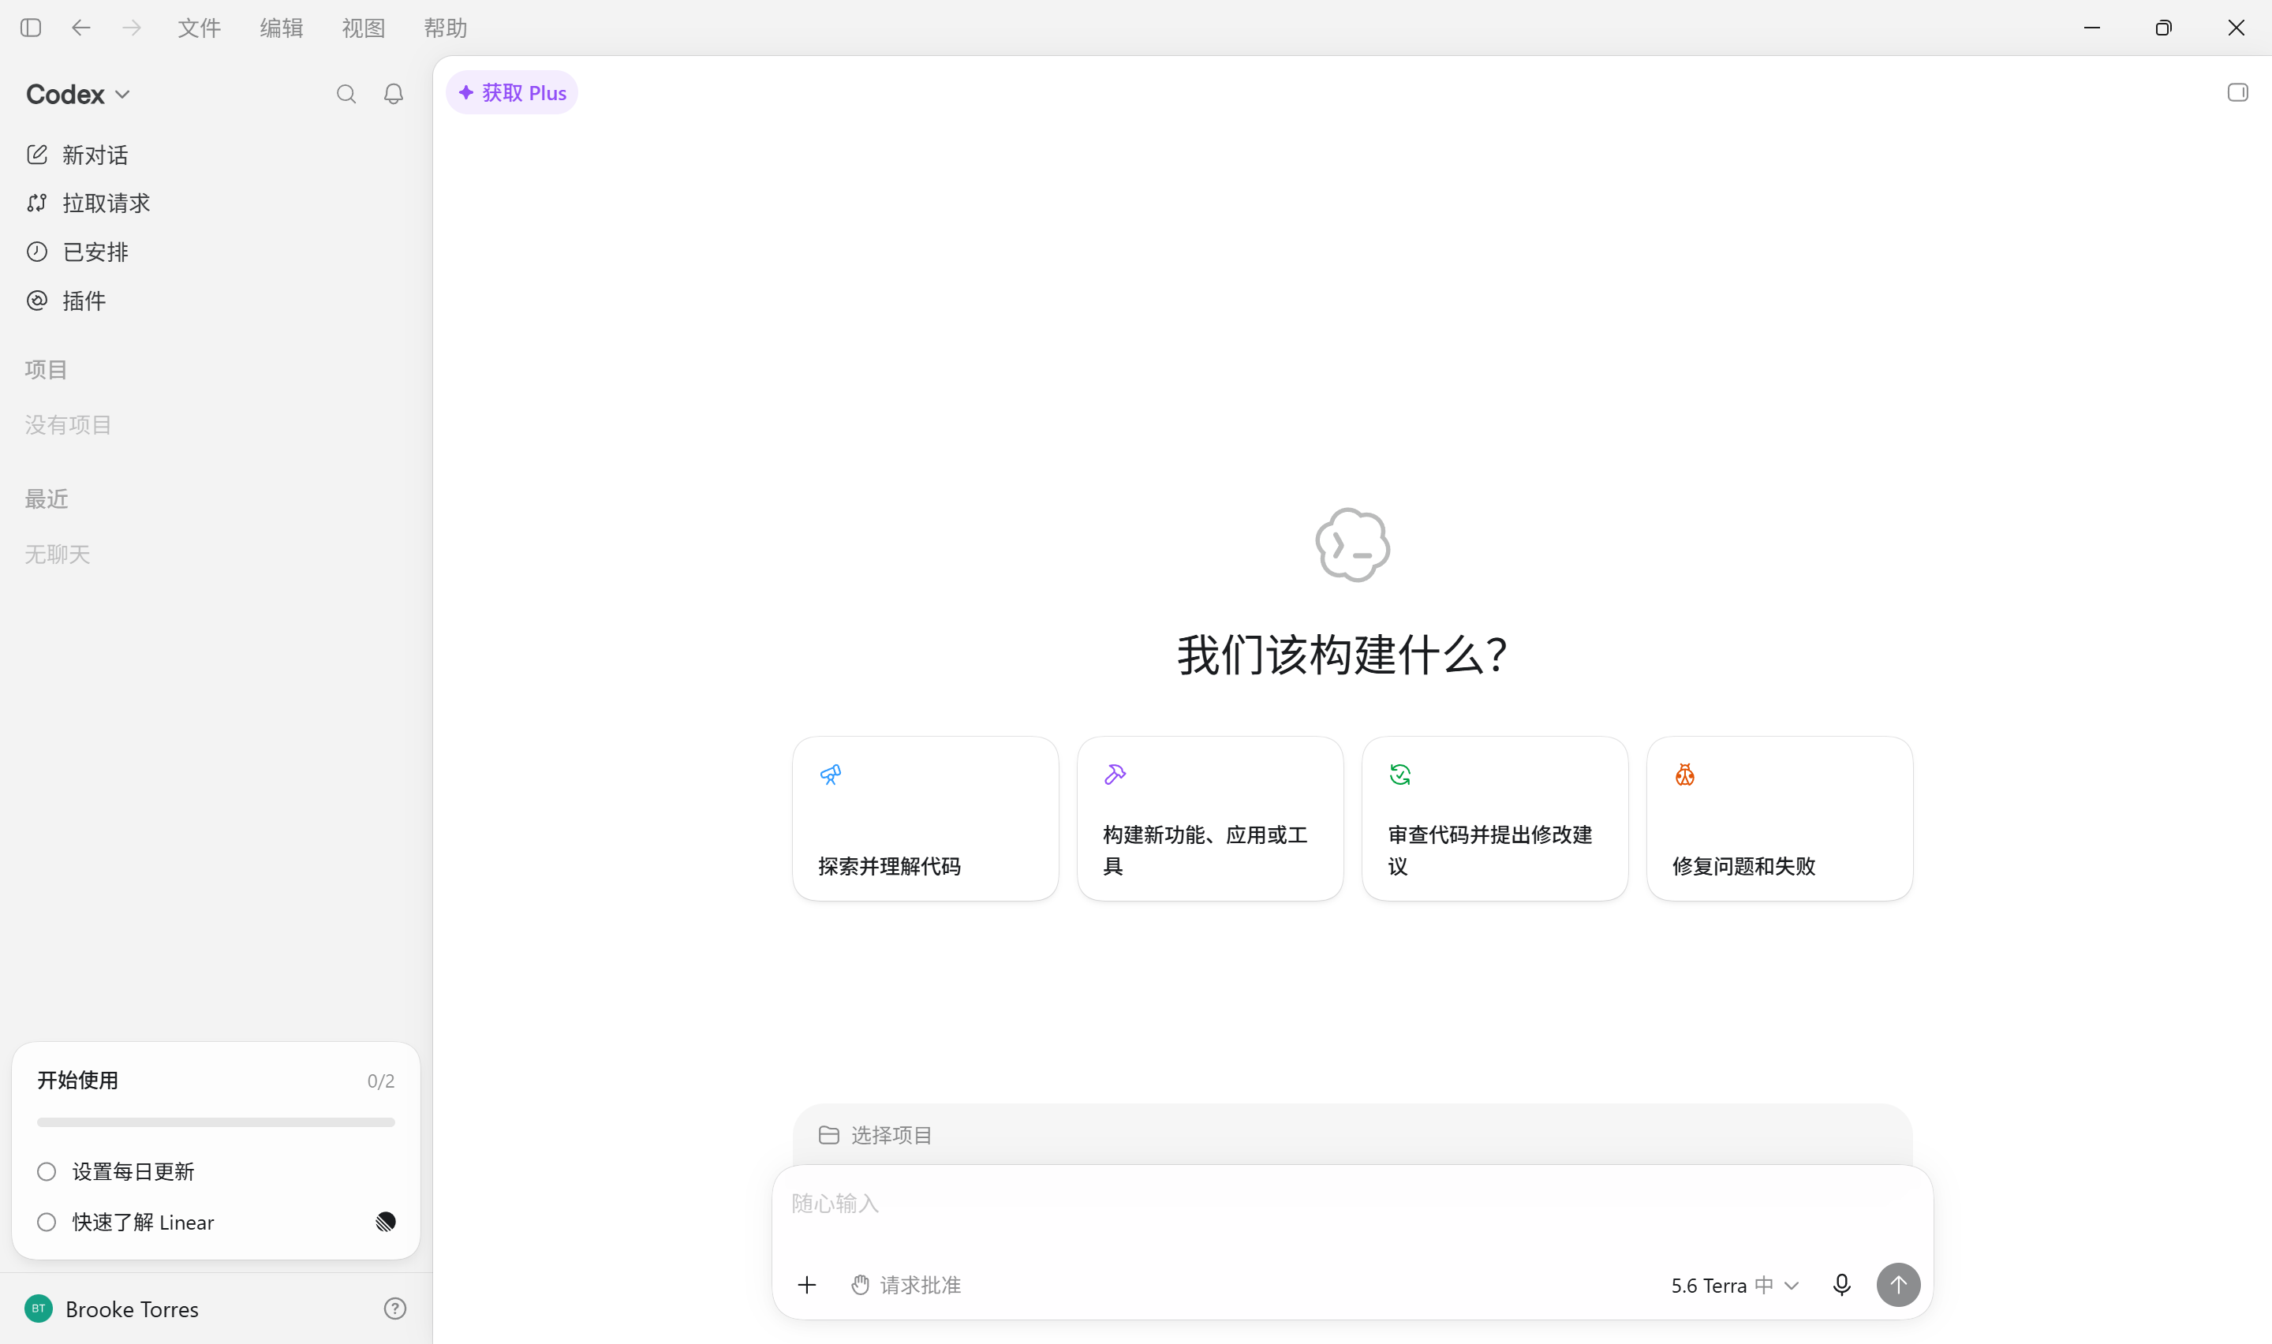Click the folder icon beside 选择项目
The image size is (2272, 1344).
click(x=828, y=1135)
